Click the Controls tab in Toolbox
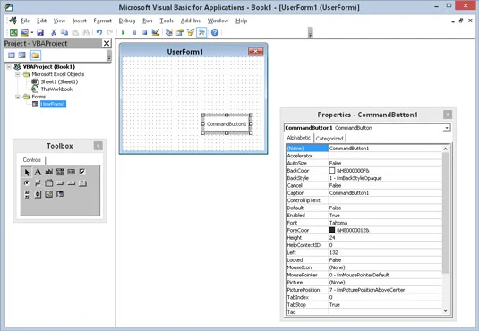This screenshot has height=331, width=479. pos(31,160)
